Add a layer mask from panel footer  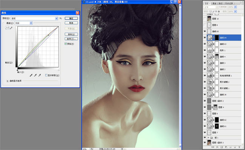222,147
